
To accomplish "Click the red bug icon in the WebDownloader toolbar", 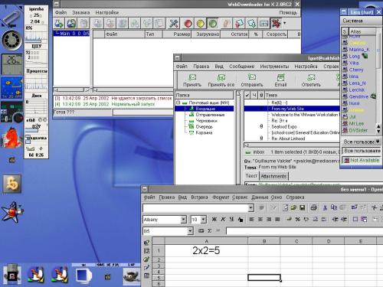I will [276, 24].
